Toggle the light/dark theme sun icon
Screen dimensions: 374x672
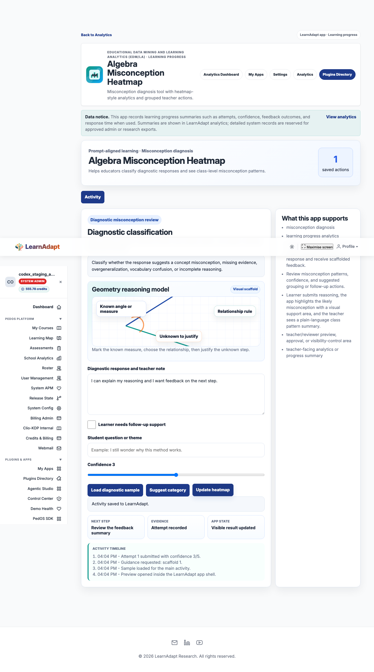point(292,247)
